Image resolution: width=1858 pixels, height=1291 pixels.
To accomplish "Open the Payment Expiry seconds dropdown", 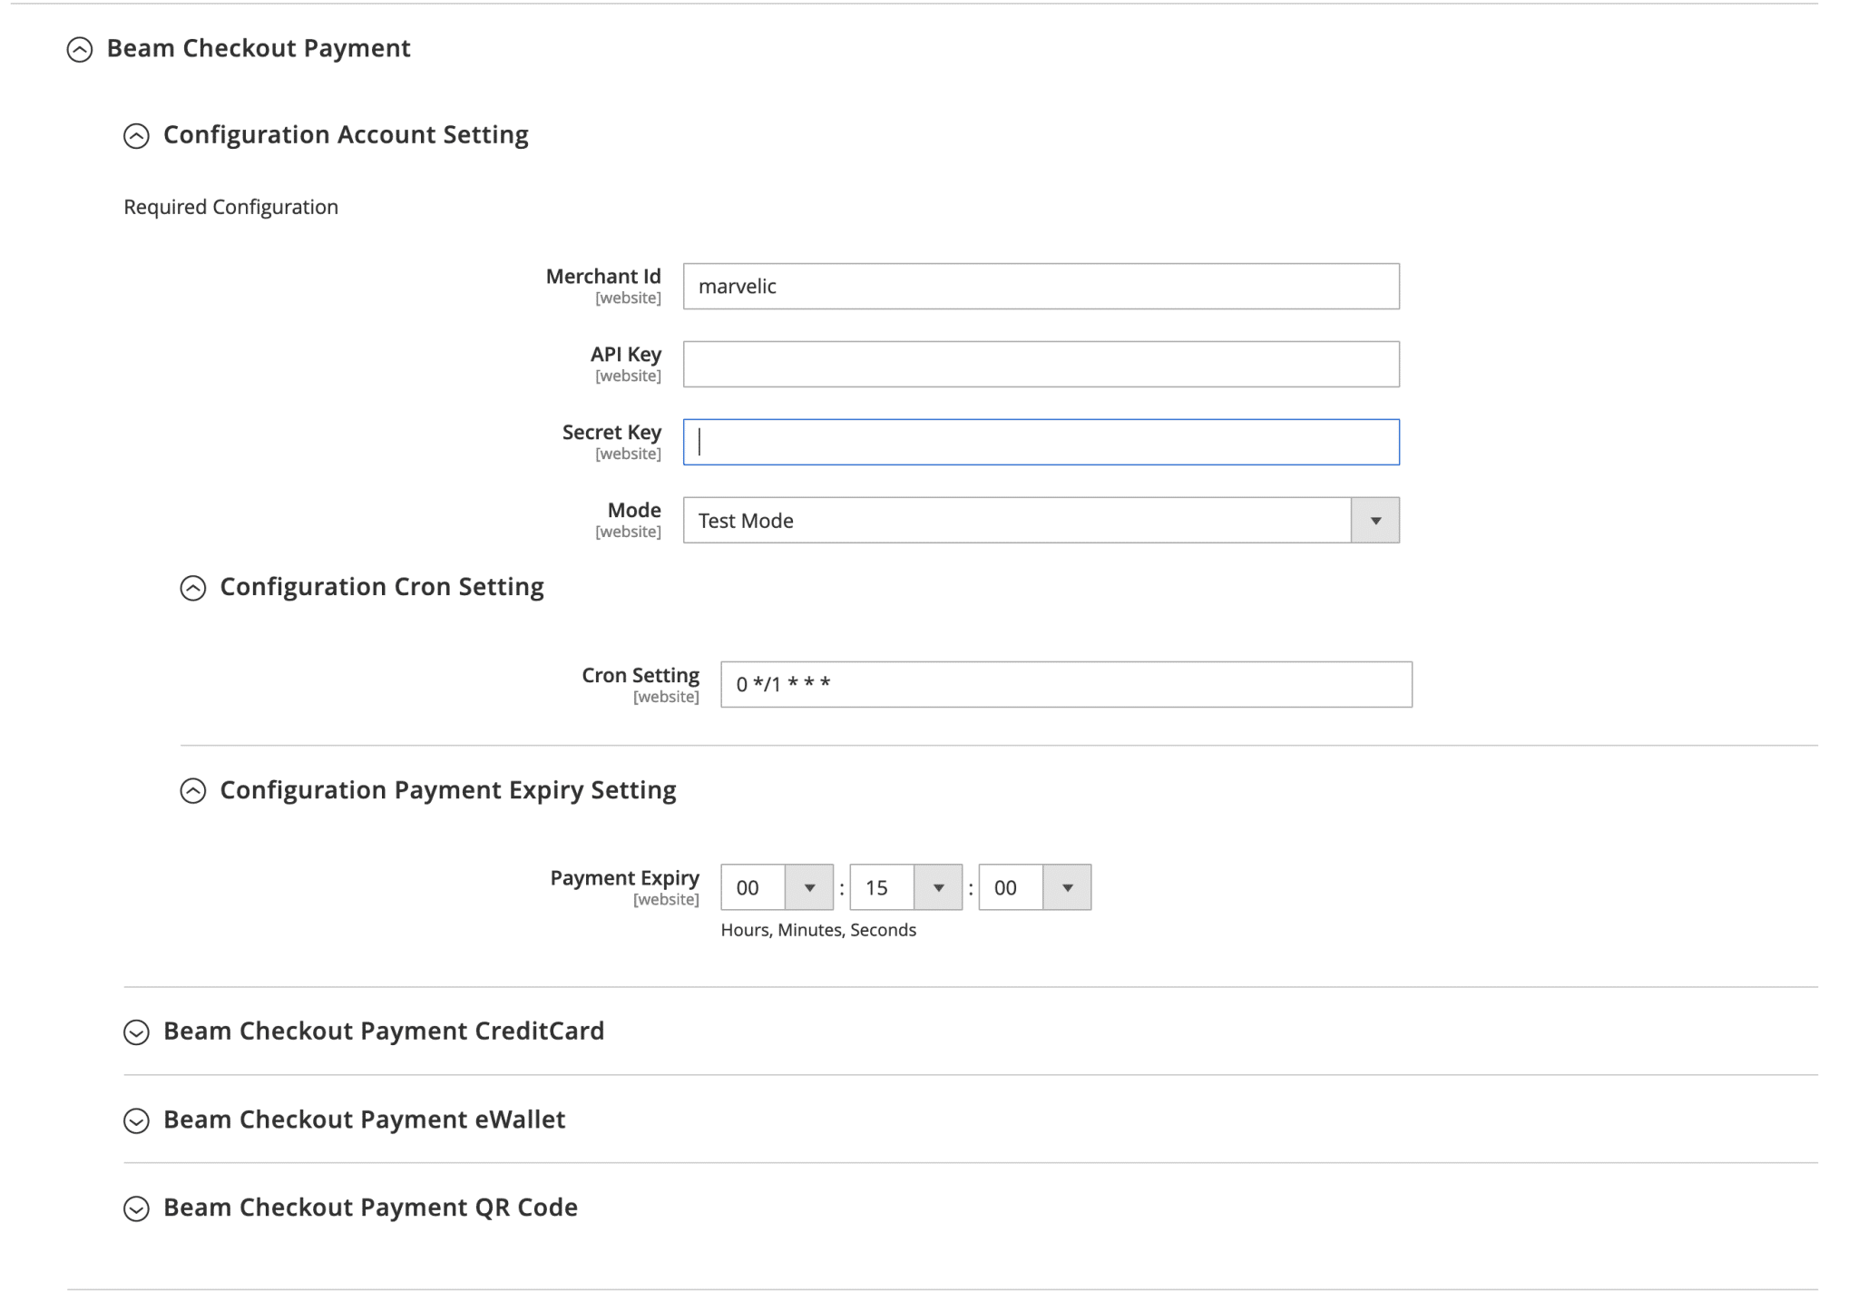I will click(1035, 887).
